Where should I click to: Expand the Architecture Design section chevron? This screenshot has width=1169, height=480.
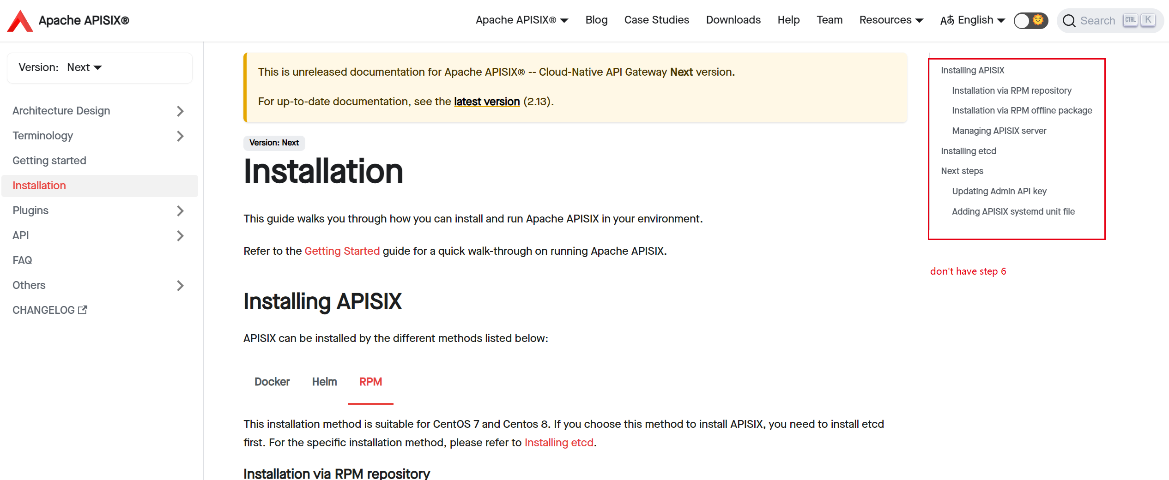pyautogui.click(x=180, y=111)
